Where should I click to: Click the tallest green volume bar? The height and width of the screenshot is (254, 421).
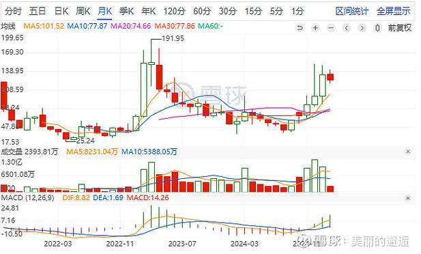[x=315, y=175]
